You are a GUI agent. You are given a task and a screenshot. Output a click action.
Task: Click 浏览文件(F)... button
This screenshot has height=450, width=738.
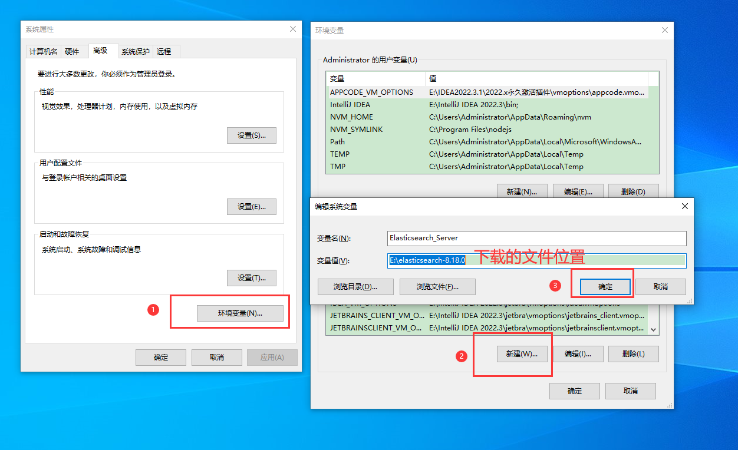(437, 287)
